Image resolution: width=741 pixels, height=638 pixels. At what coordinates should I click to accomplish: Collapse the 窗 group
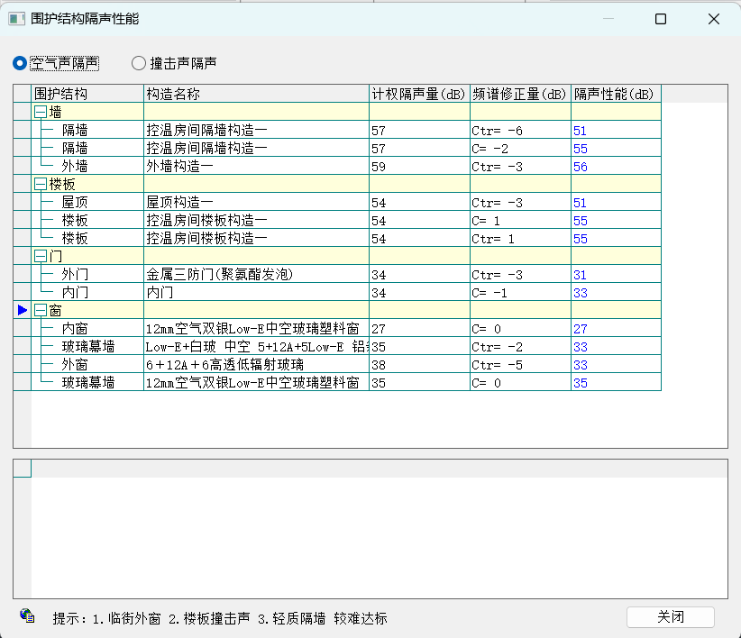pyautogui.click(x=40, y=310)
